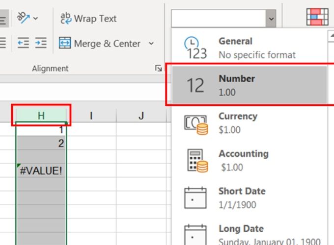Select column H header
The image size is (334, 245).
(41, 115)
